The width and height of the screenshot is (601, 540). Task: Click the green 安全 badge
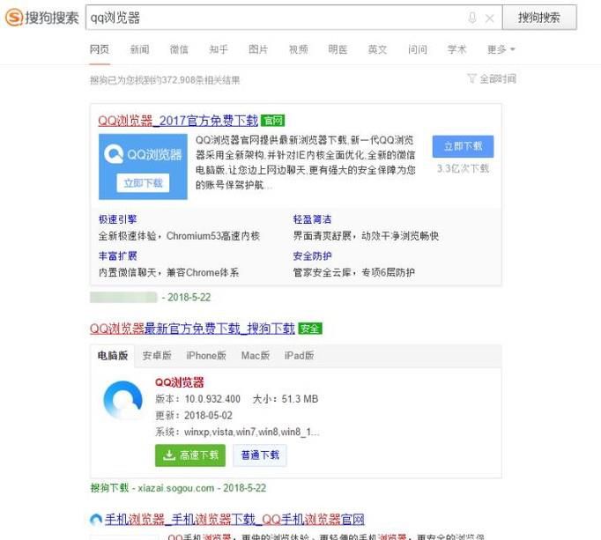click(310, 329)
